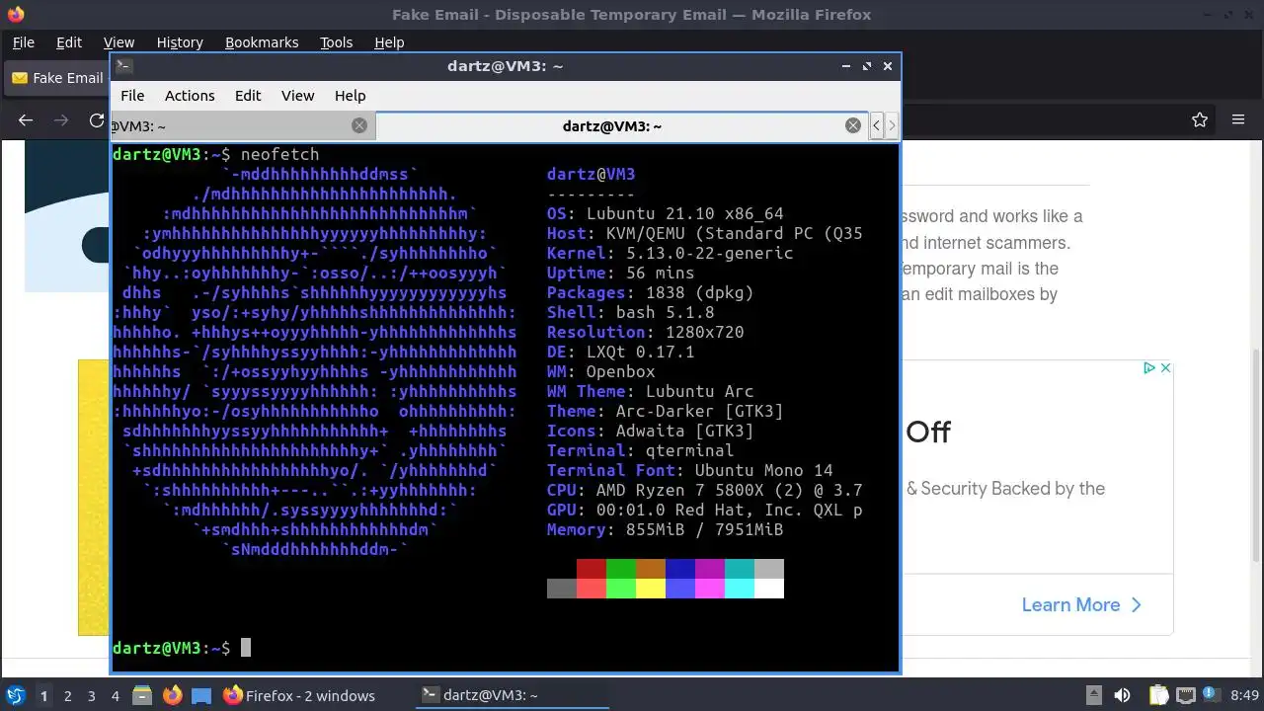The height and width of the screenshot is (711, 1264).
Task: Click the 'Kernel: 5.13.0-22-generic' line
Action: (x=670, y=253)
